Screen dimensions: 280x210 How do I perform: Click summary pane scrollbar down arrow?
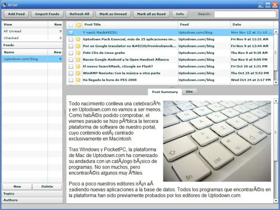pyautogui.click(x=276, y=201)
